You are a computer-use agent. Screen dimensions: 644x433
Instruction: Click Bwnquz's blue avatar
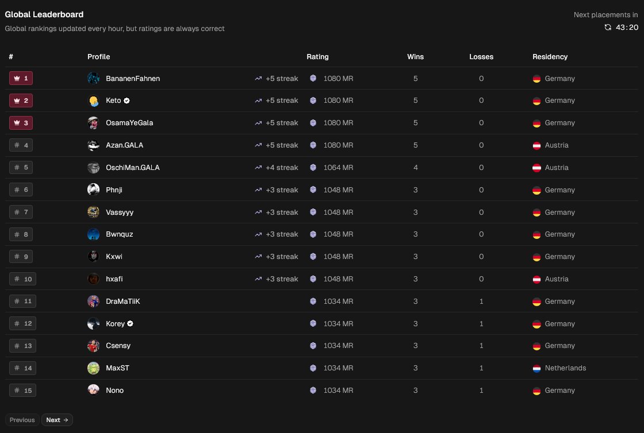[x=93, y=234]
